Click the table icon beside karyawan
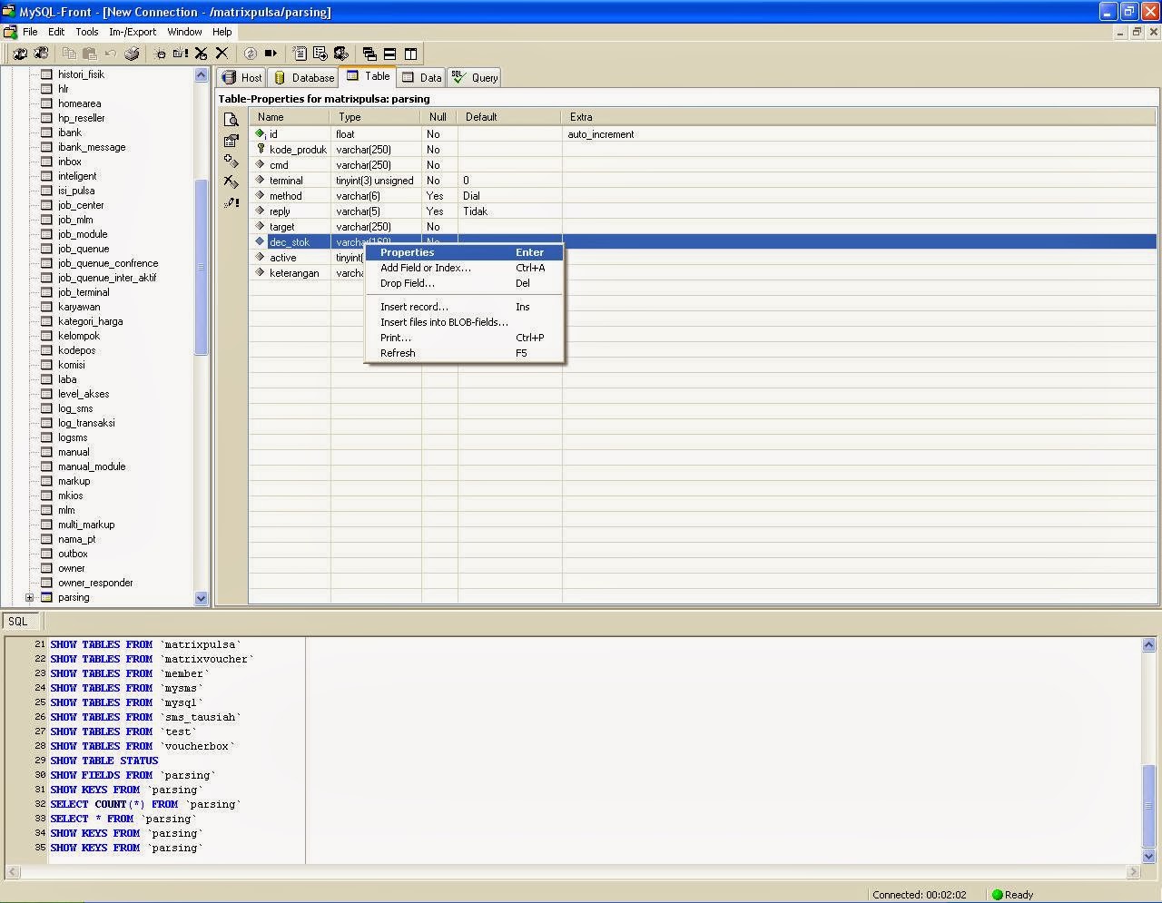This screenshot has height=903, width=1162. tap(46, 307)
